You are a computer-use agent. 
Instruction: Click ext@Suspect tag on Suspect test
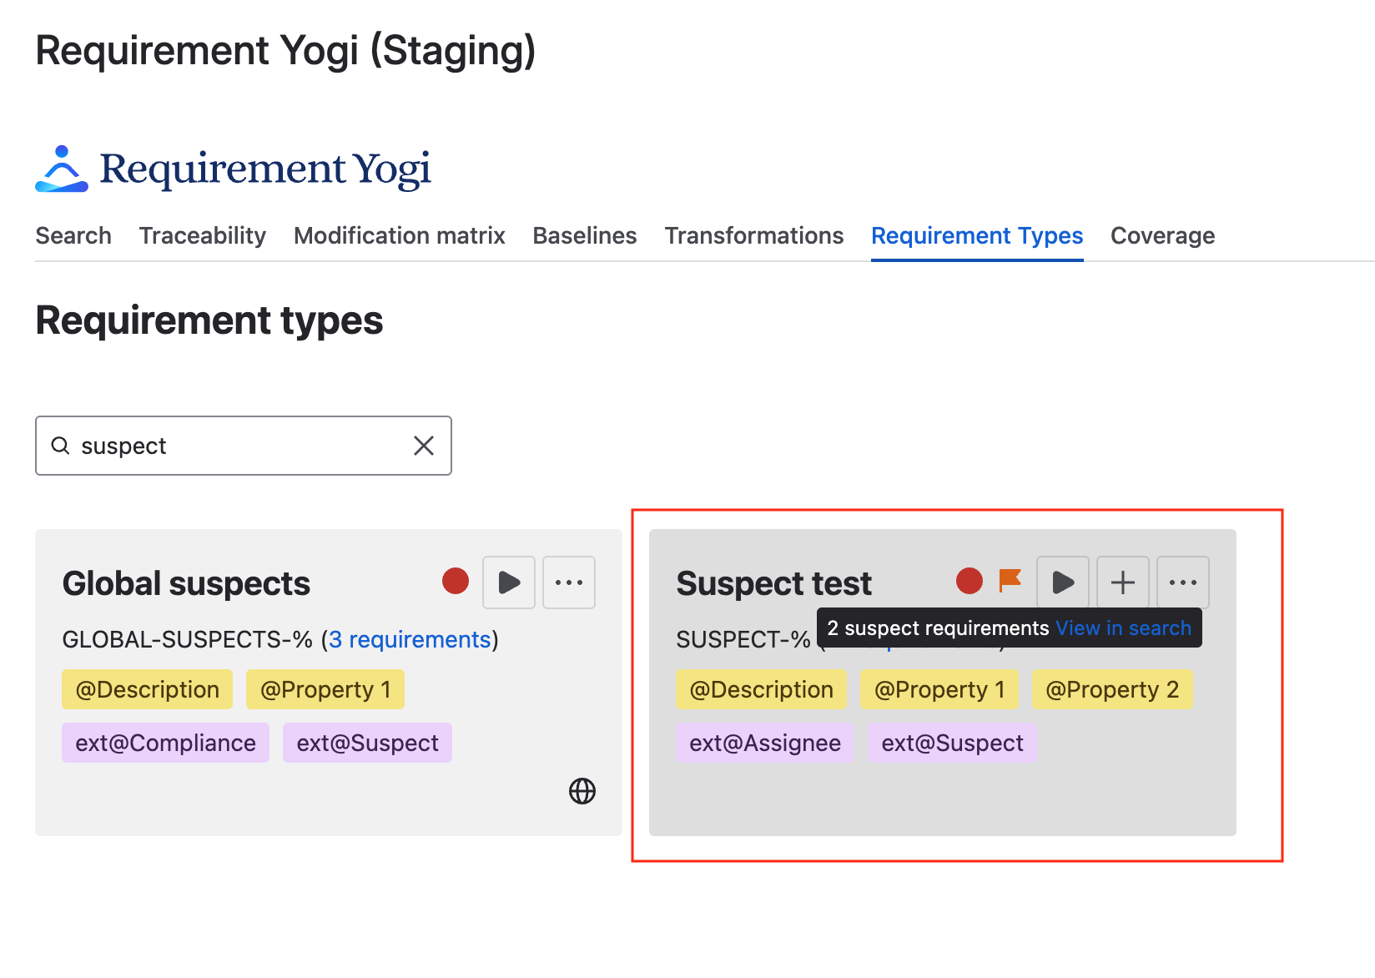pyautogui.click(x=953, y=743)
